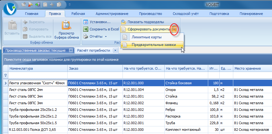Screen dimensions: 272x134
Task: Expand Сформировать документ dropdown arrow
Action: click(x=175, y=29)
